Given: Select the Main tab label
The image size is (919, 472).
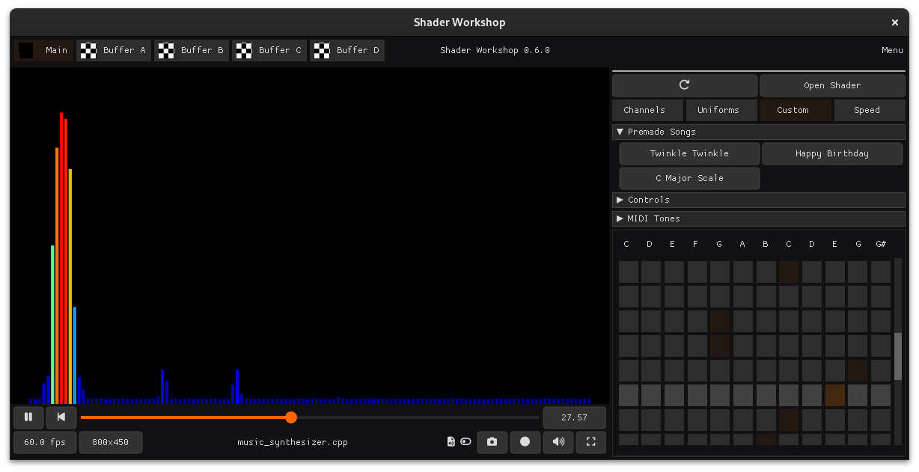Looking at the screenshot, I should point(56,50).
